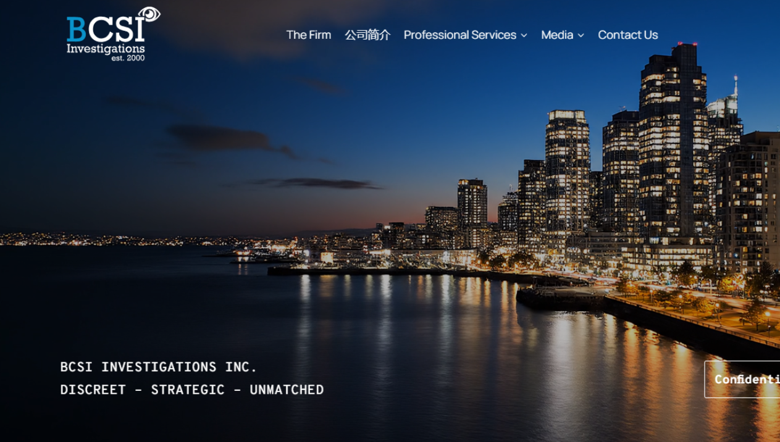Viewport: 780px width, 442px height.
Task: Open the 公司简介 Chinese profile page
Action: point(367,35)
